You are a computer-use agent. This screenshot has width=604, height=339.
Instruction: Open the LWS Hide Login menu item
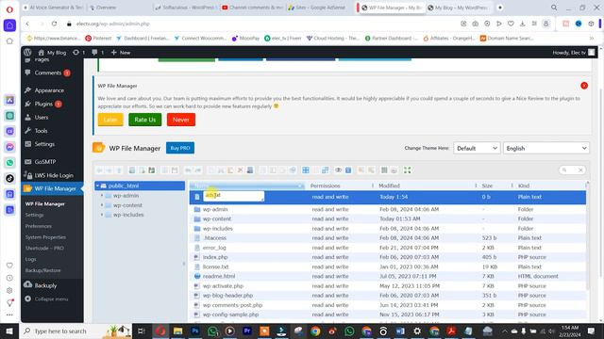[x=53, y=175]
